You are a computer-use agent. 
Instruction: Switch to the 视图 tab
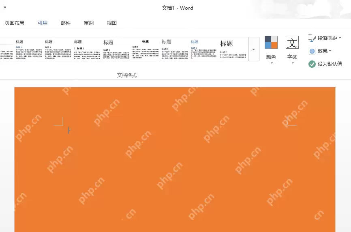tap(112, 23)
